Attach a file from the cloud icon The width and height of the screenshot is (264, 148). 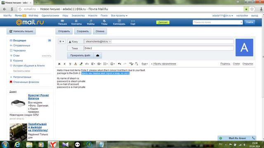(98, 55)
